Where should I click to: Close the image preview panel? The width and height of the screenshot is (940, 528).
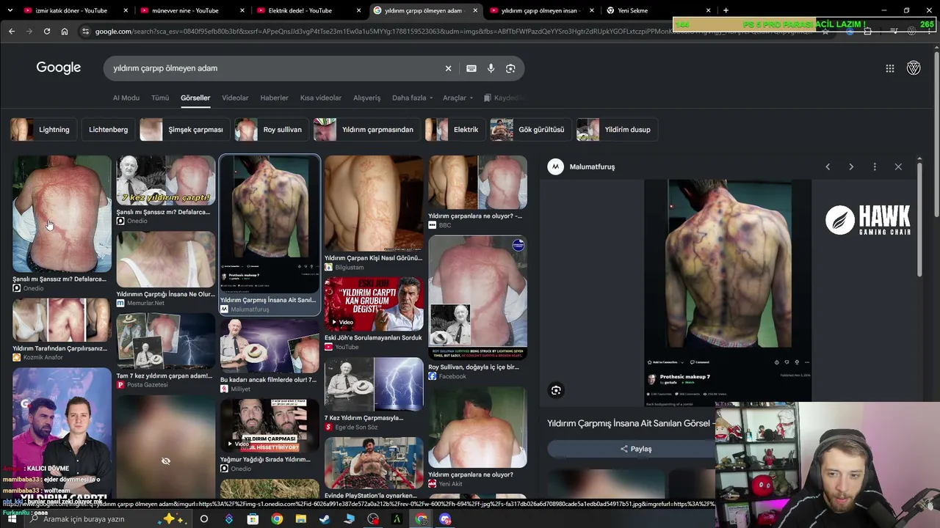(898, 167)
